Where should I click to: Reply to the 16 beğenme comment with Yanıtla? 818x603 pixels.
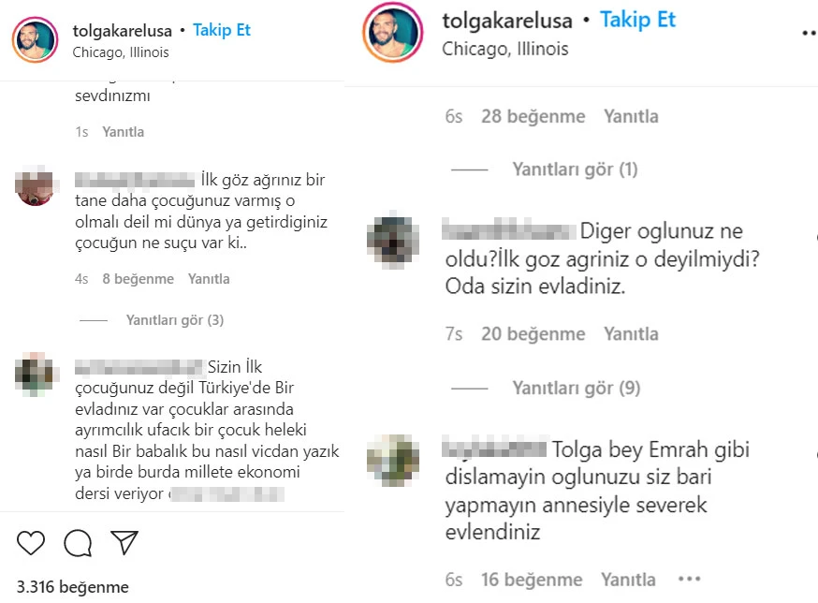coord(628,580)
